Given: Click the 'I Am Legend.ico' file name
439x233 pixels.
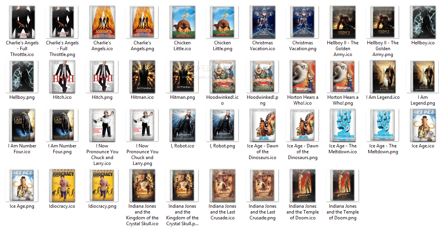Looking at the screenshot, I should pos(383,97).
